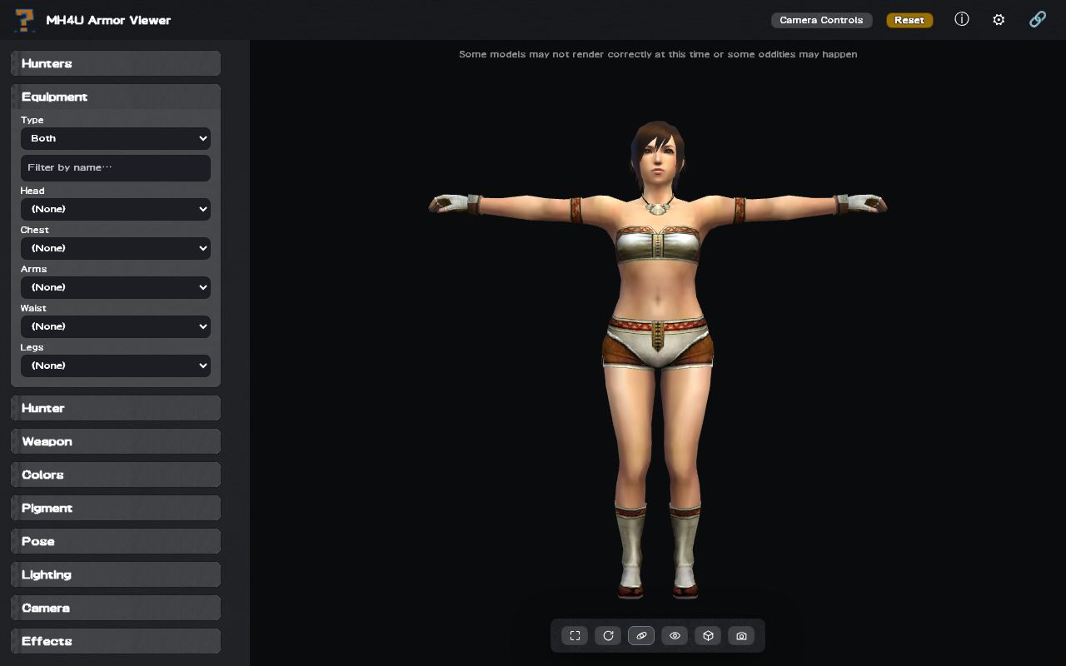Expand the Pose section
The height and width of the screenshot is (666, 1066).
[116, 541]
